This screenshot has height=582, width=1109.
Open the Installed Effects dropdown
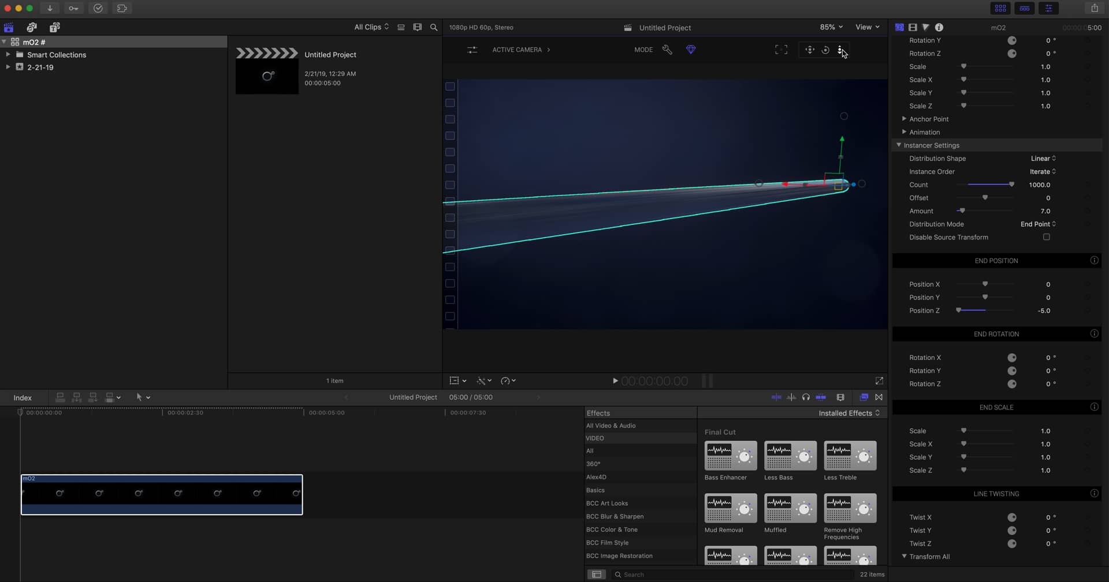849,413
